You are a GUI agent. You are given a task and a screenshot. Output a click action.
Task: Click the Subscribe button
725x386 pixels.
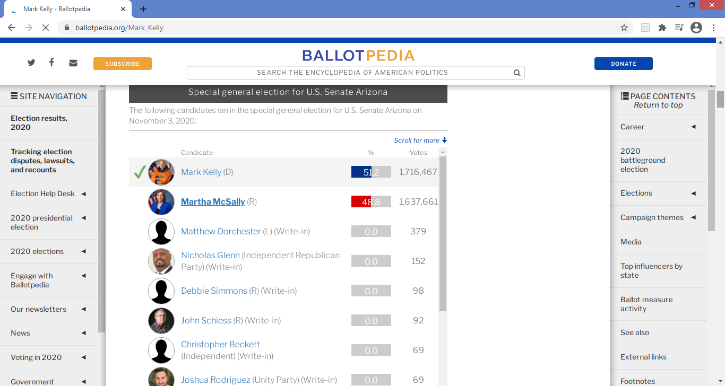pos(123,64)
